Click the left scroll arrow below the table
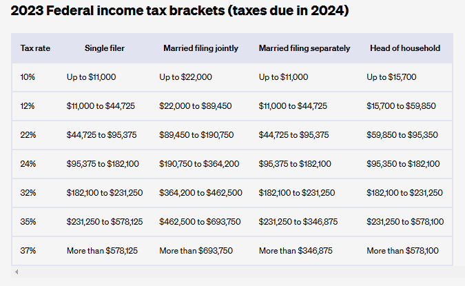This screenshot has width=465, height=286. 17,272
